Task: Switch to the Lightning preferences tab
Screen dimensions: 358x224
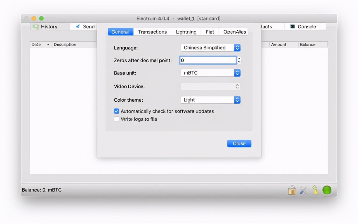Action: (x=186, y=32)
